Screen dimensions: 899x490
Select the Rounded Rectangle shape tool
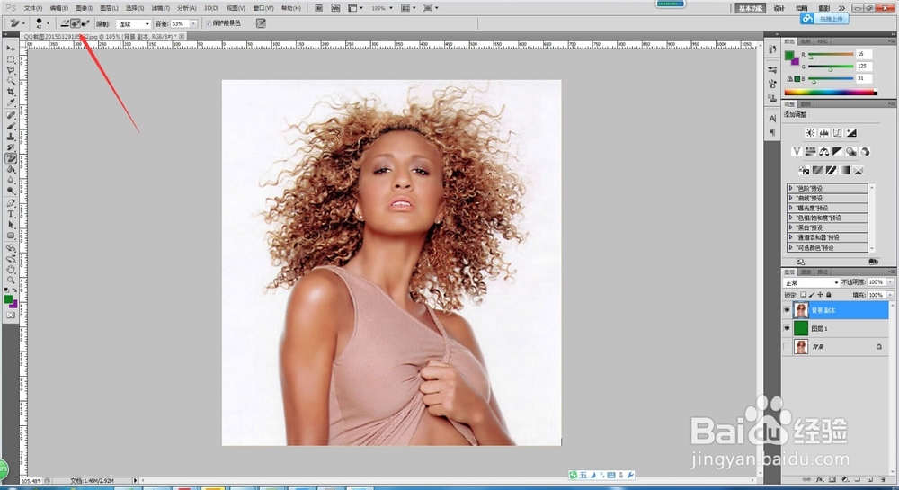[10, 236]
